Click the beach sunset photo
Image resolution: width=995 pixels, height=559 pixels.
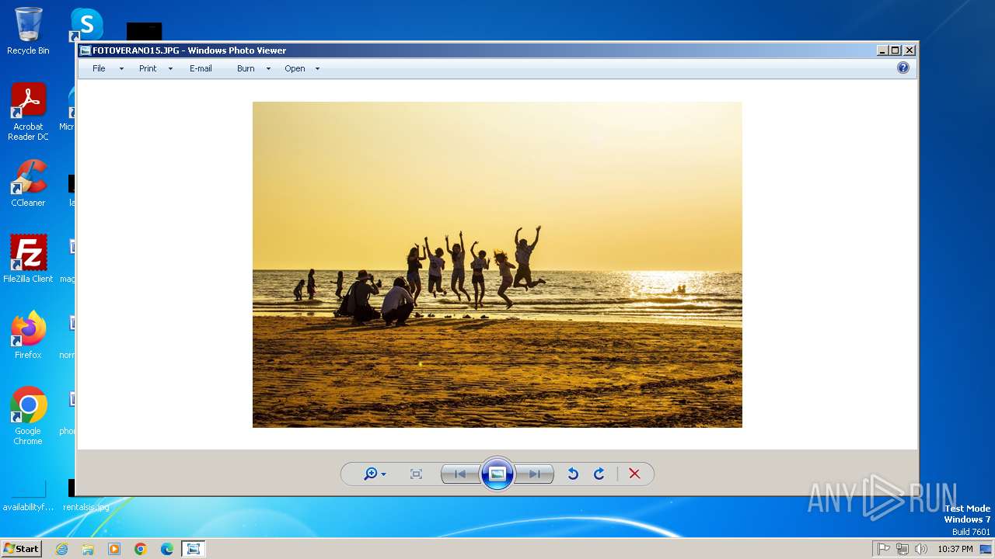(x=497, y=265)
